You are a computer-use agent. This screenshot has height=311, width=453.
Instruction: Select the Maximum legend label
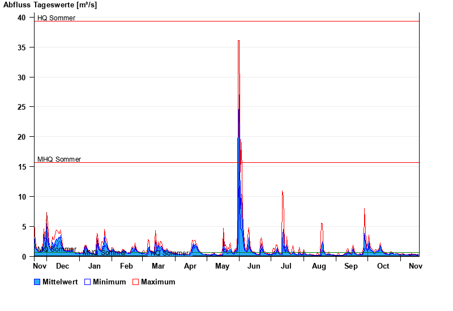tap(158, 282)
